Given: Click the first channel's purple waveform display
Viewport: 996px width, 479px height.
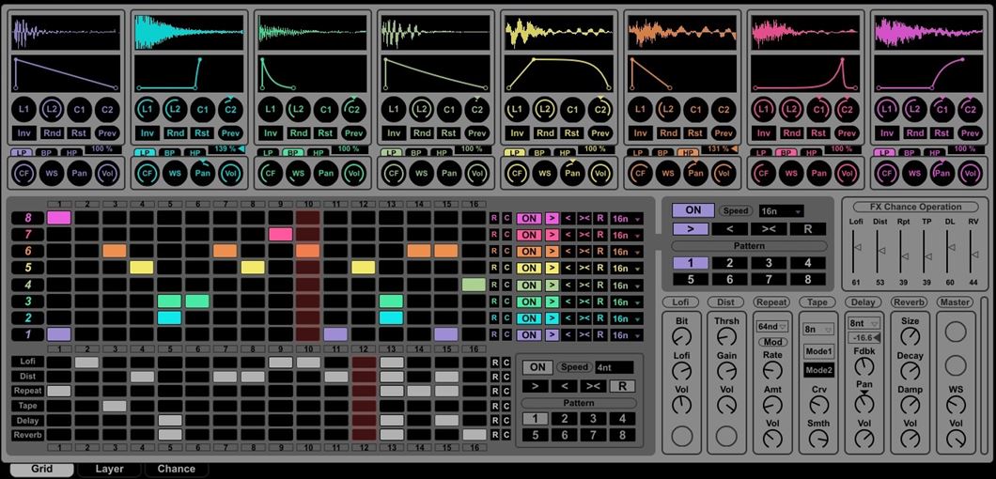Looking at the screenshot, I should (x=66, y=32).
